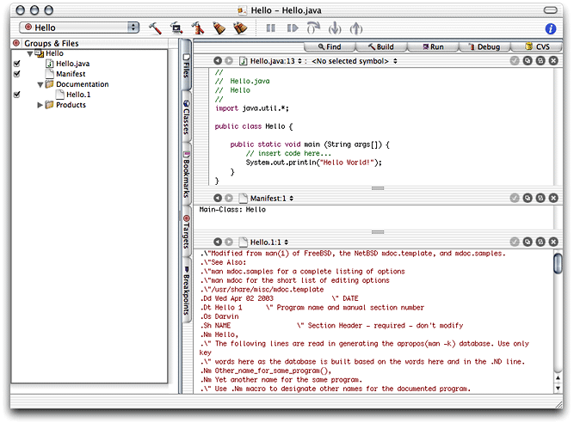Screen dimensions: 574x423
Task: Select Hello.1 in the file tree
Action: [78, 95]
